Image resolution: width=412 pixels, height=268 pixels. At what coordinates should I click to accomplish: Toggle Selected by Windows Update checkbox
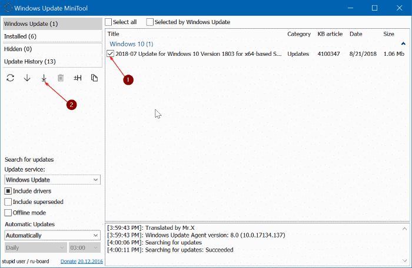149,22
